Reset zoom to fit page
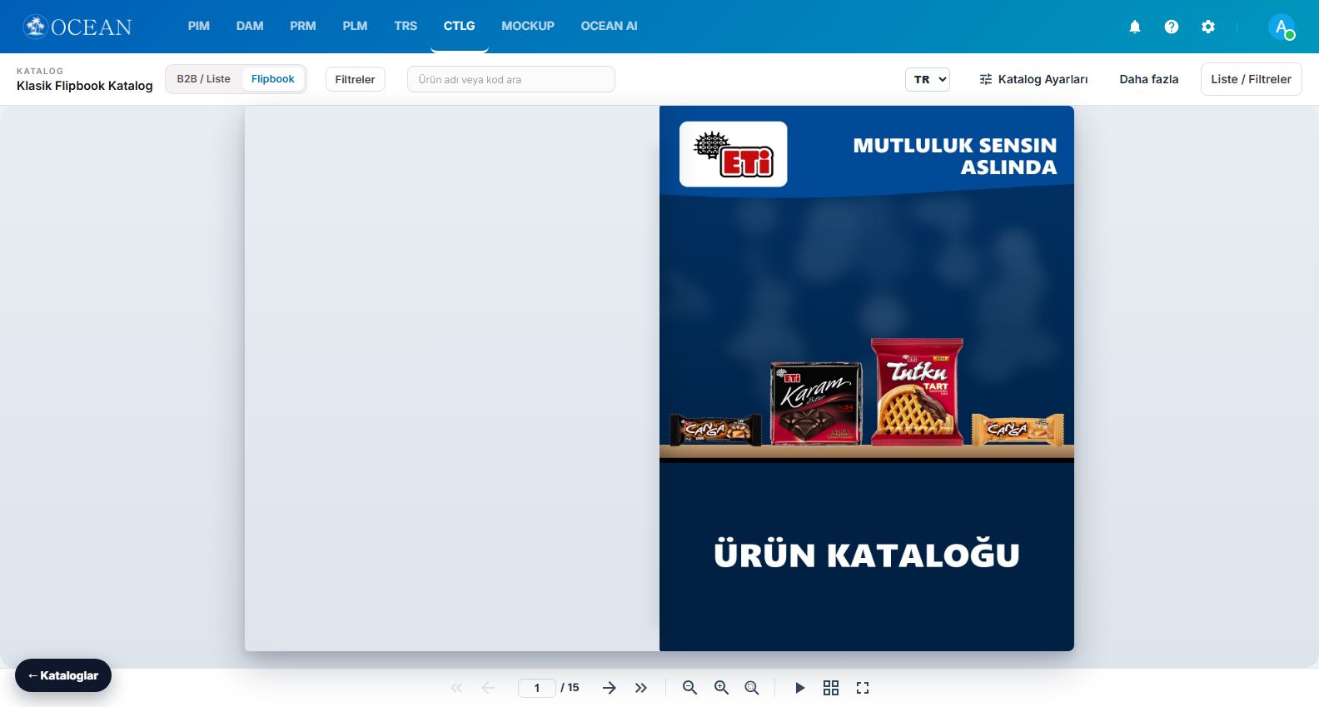This screenshot has width=1319, height=707. tap(752, 688)
